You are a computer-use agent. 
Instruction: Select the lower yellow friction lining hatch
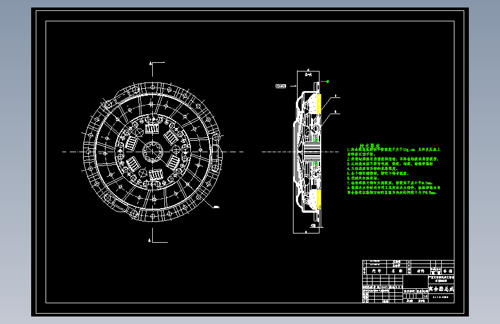coord(319,200)
